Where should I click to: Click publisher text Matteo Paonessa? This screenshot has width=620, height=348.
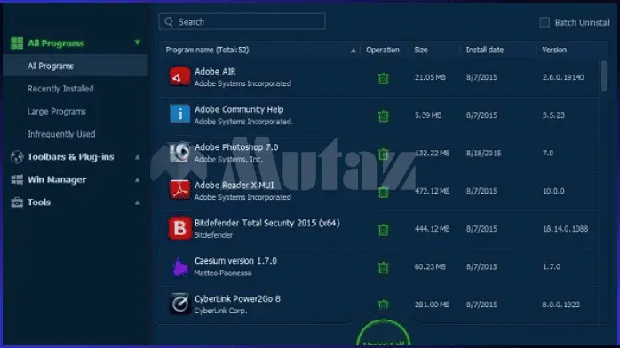[x=223, y=273]
